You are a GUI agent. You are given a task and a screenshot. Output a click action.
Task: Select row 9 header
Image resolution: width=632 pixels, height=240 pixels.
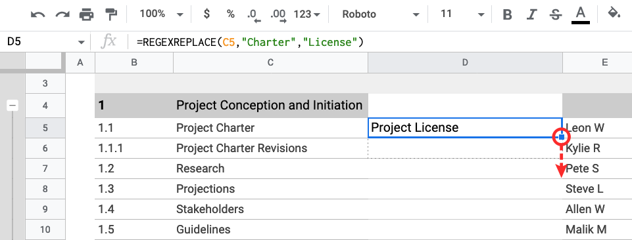coord(45,209)
